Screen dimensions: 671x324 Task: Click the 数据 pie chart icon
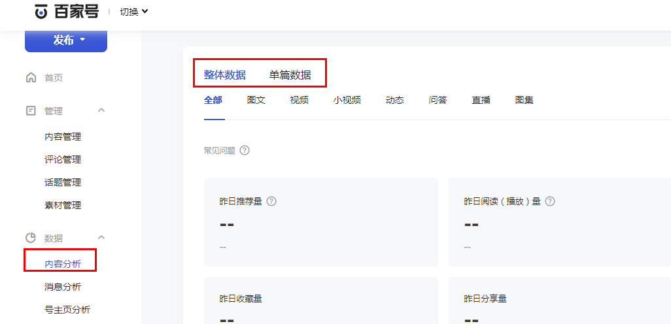click(x=31, y=238)
